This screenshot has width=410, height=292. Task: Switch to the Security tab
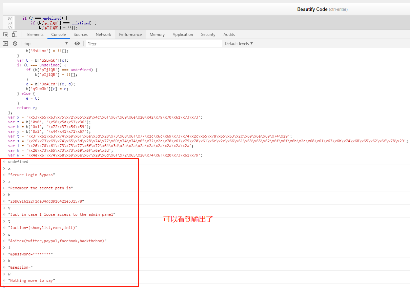pyautogui.click(x=208, y=35)
